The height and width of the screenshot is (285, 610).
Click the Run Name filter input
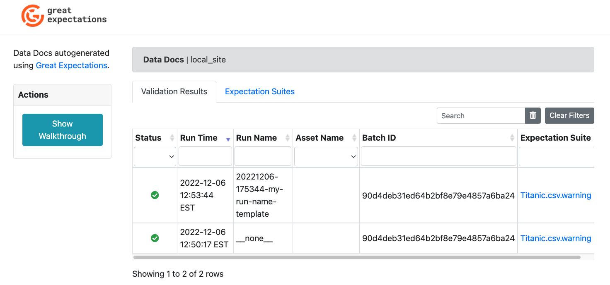tap(263, 156)
